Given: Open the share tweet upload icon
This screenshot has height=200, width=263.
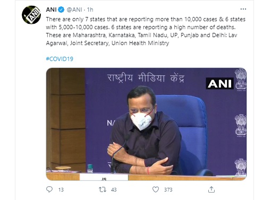Looking at the screenshot, I should click(x=211, y=189).
